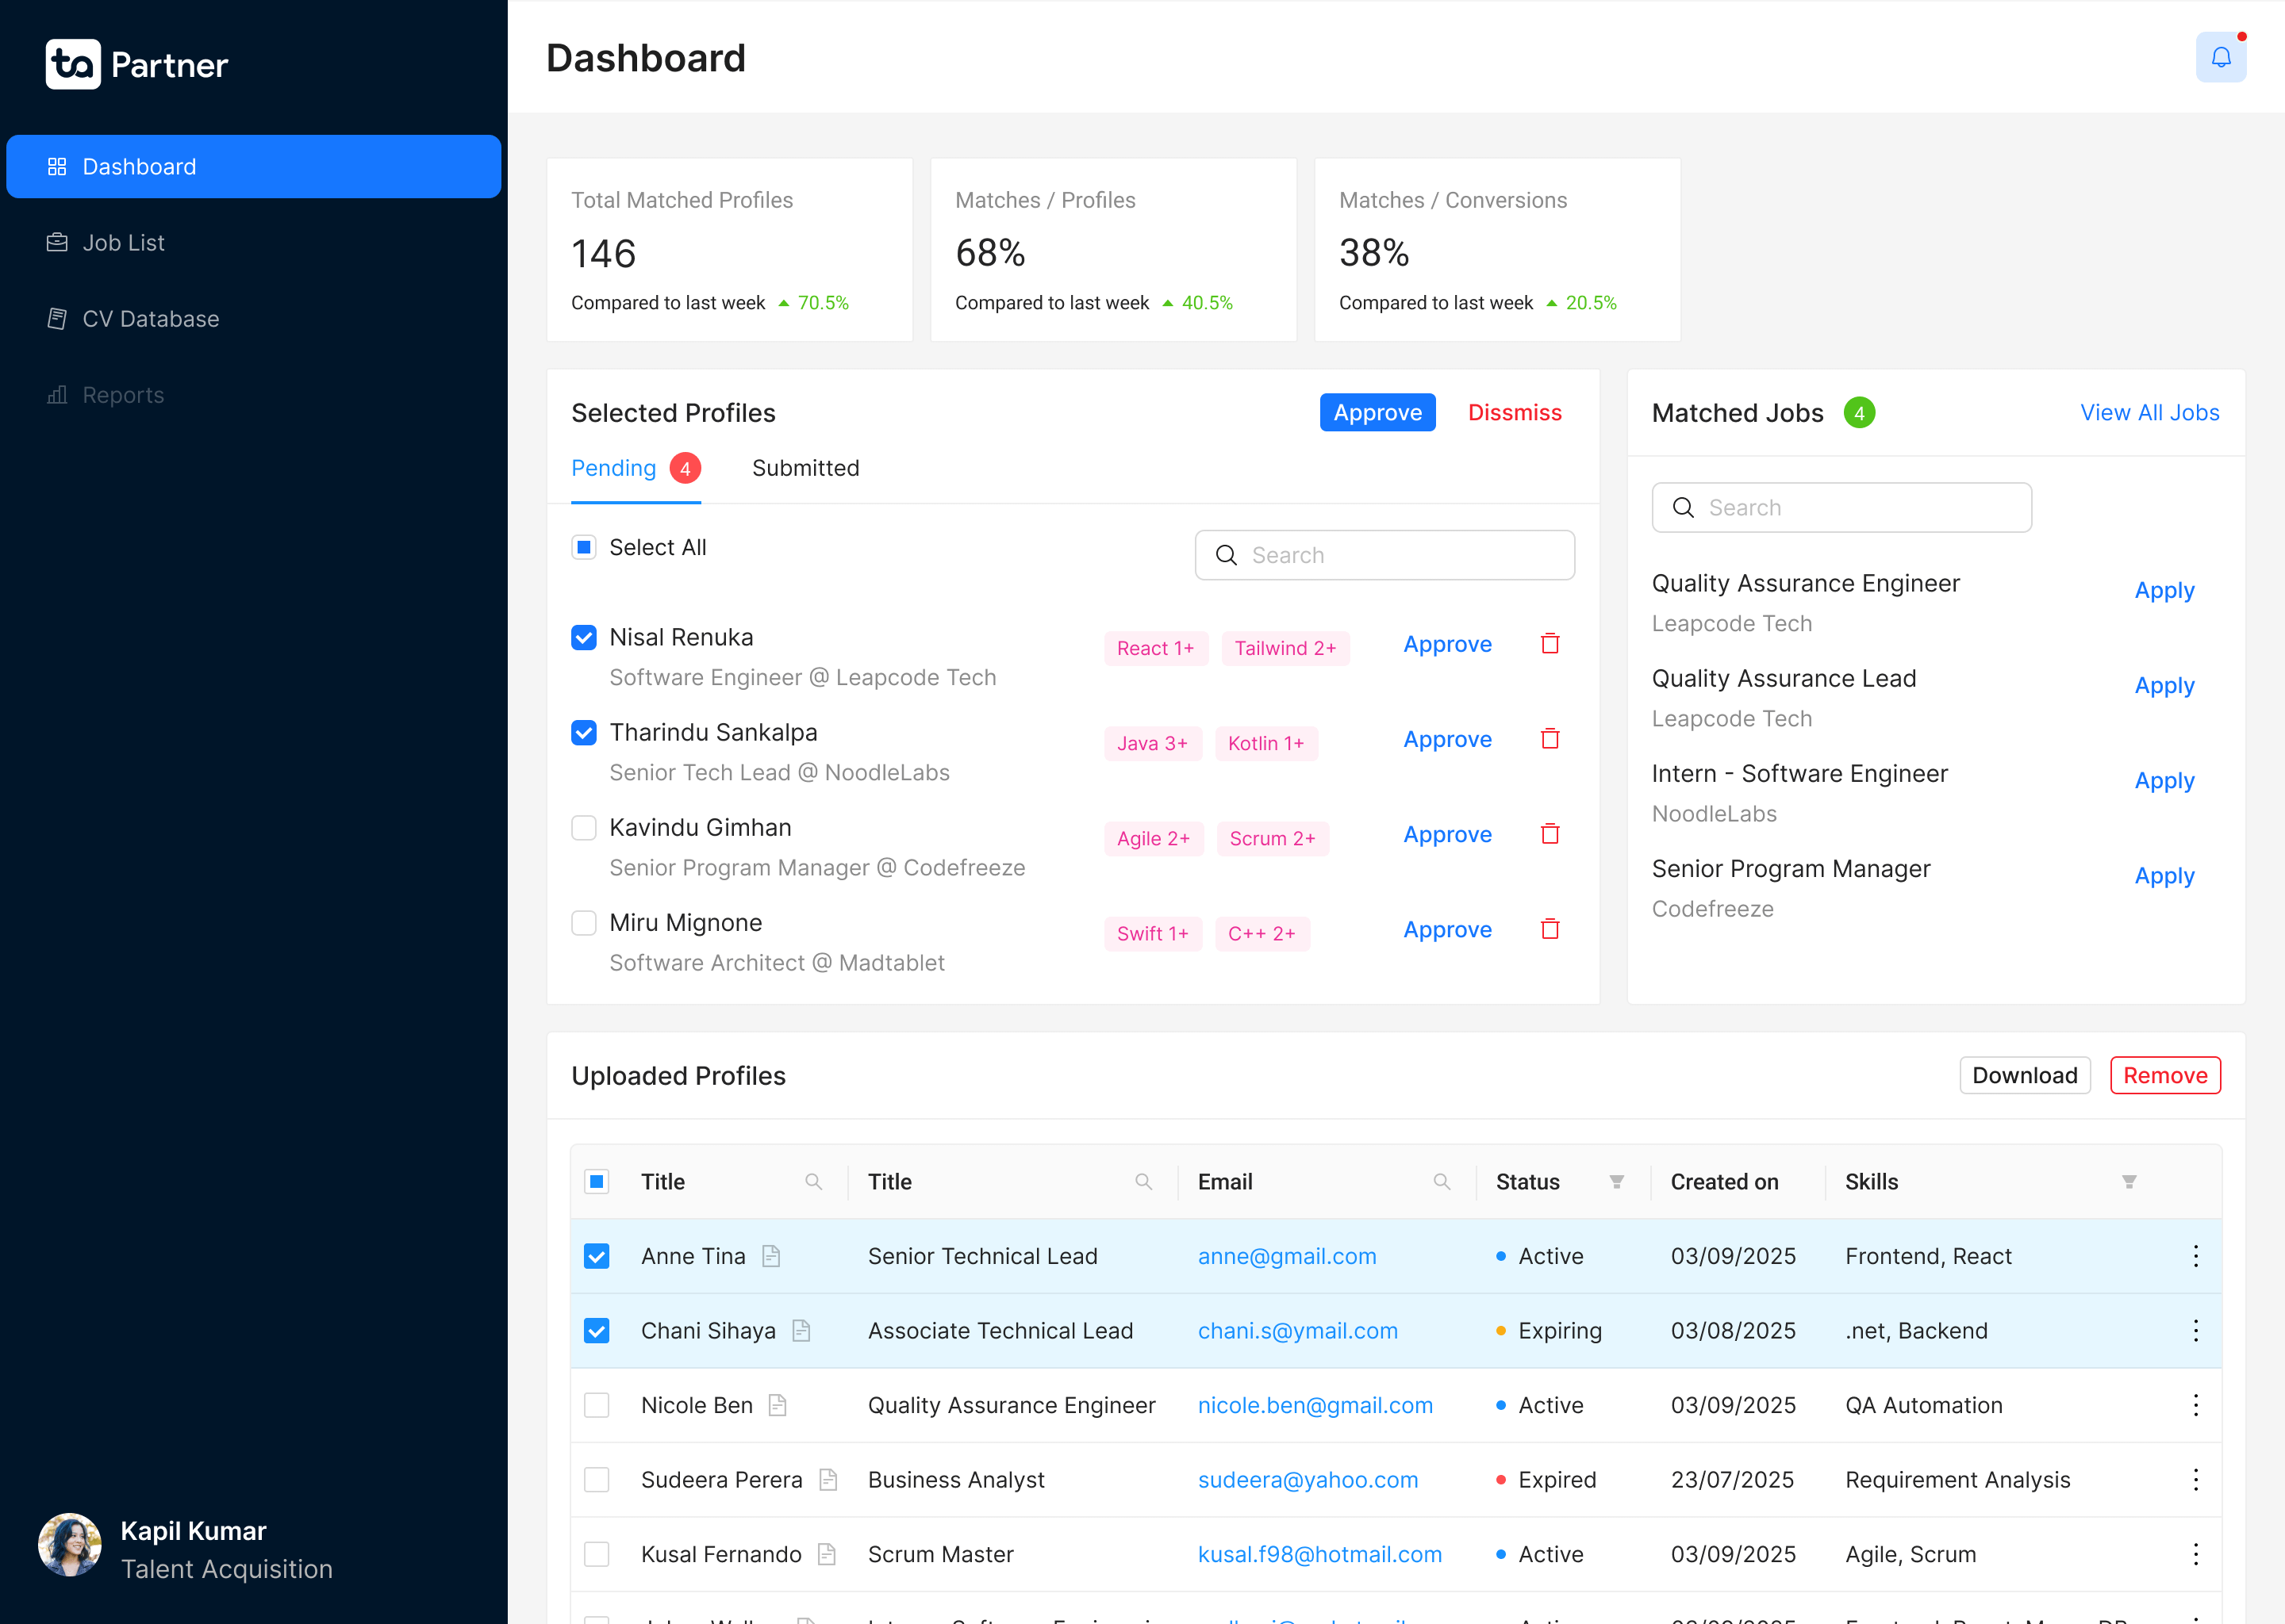Screen dimensions: 2285x1624
Task: Select Nicole Ben's row checkbox
Action: point(597,1405)
